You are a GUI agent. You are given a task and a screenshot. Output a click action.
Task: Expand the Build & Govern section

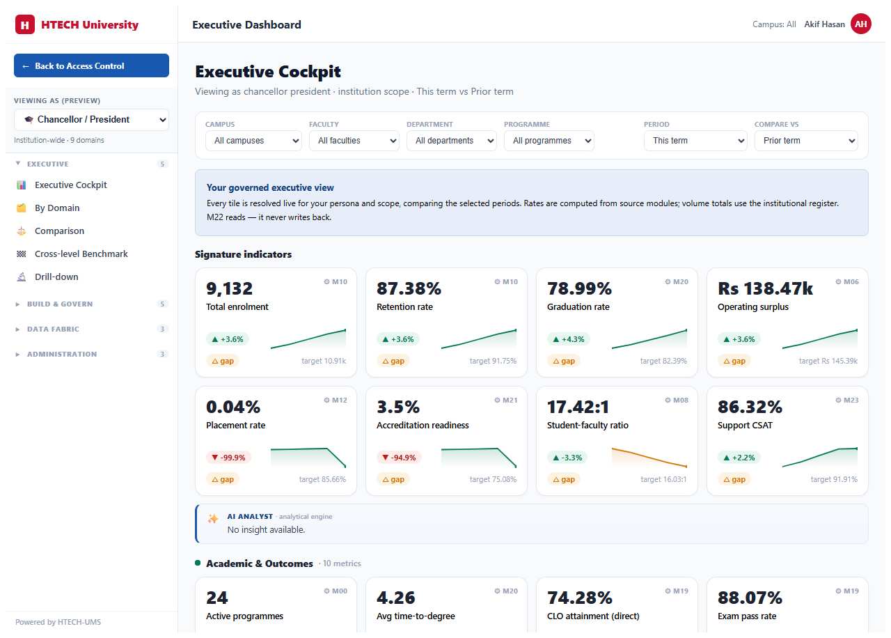click(x=91, y=304)
